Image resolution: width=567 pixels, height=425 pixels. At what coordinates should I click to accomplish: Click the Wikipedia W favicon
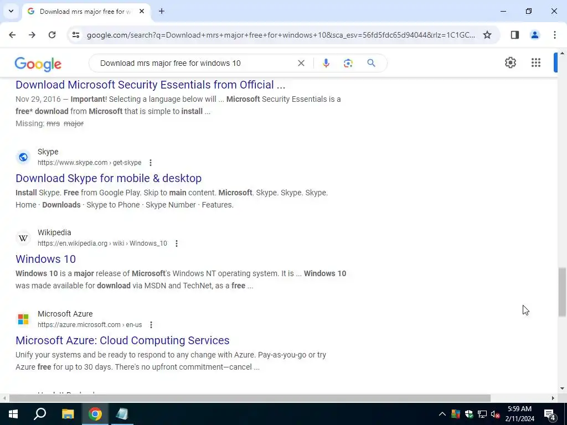tap(23, 238)
